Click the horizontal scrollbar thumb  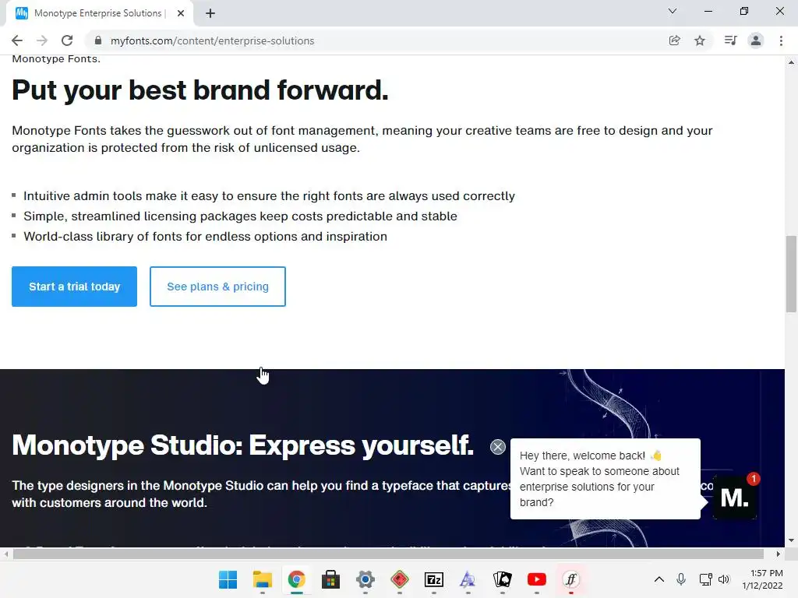point(388,554)
